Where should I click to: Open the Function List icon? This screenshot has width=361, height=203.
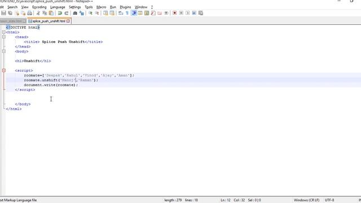click(x=153, y=13)
